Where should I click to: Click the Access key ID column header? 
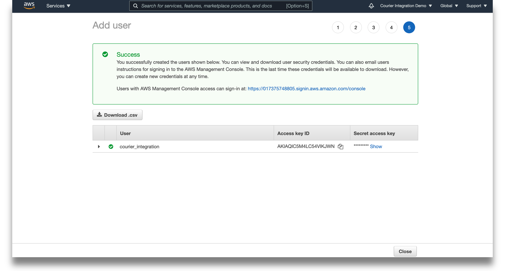click(x=312, y=133)
